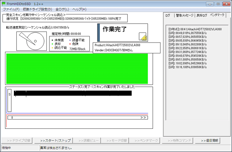Click the >>スタート/ストップ button
Viewport: 232px width, 152px height.
(53, 140)
